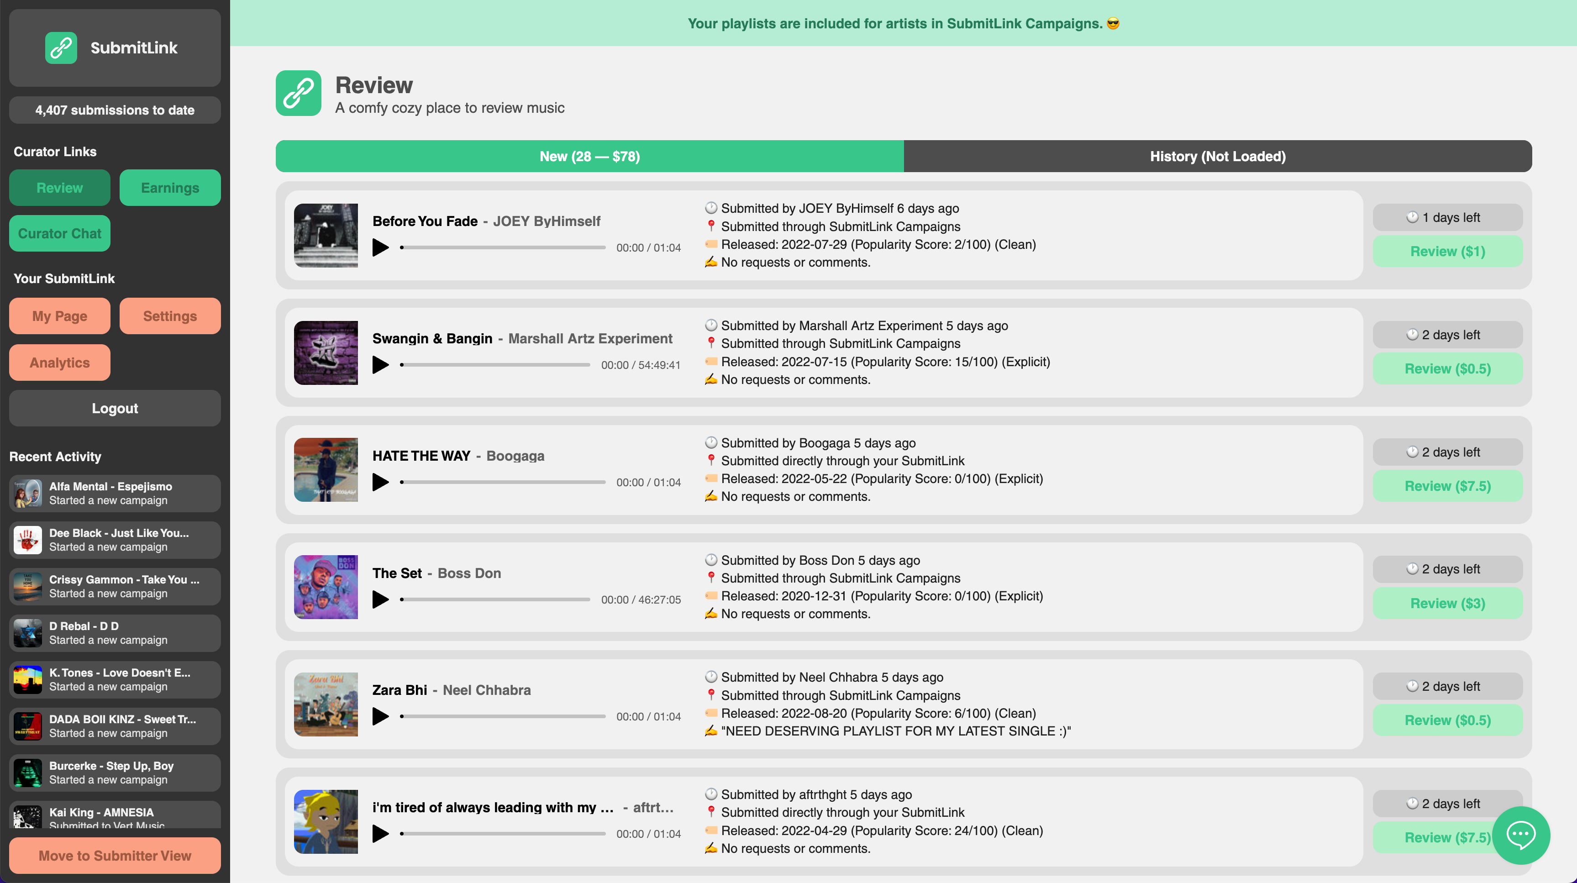Open D Rebal - D D activity entry
This screenshot has height=883, width=1577.
[x=115, y=633]
